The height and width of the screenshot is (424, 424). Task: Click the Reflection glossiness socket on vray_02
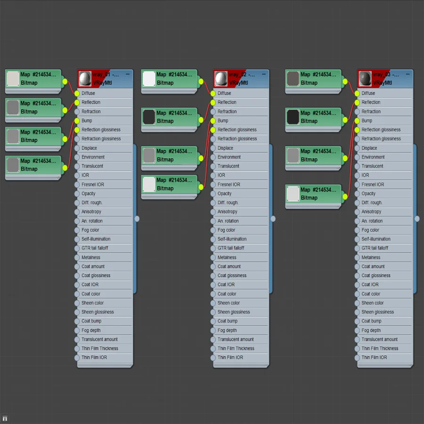(213, 130)
